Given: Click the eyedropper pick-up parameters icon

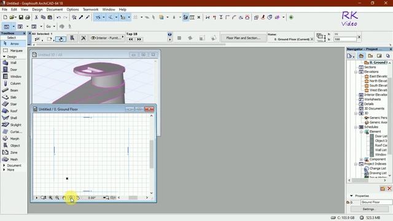Looking at the screenshot, I should pyautogui.click(x=81, y=17).
